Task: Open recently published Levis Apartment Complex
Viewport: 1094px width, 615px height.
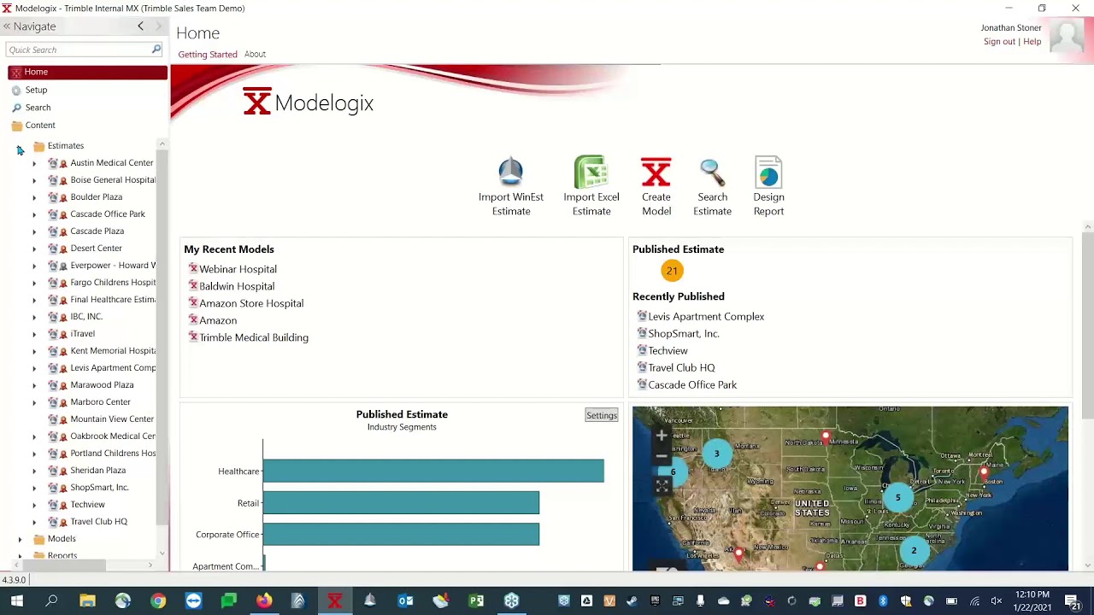Action: pos(706,317)
